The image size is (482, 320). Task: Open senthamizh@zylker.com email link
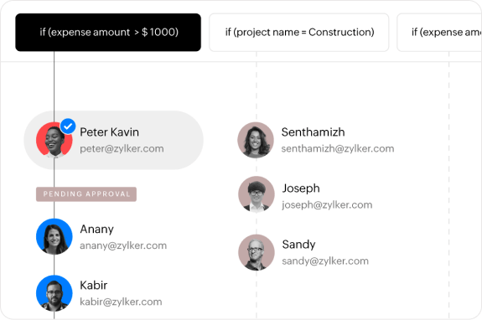click(338, 148)
